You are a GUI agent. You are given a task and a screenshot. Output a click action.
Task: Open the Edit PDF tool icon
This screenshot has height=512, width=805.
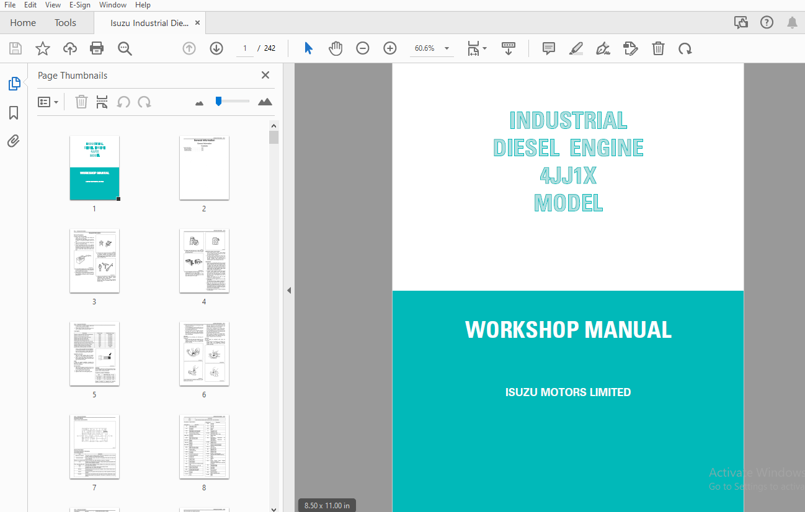(630, 48)
